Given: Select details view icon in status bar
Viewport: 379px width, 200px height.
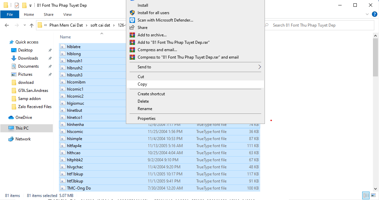Looking at the screenshot, I should [x=366, y=195].
